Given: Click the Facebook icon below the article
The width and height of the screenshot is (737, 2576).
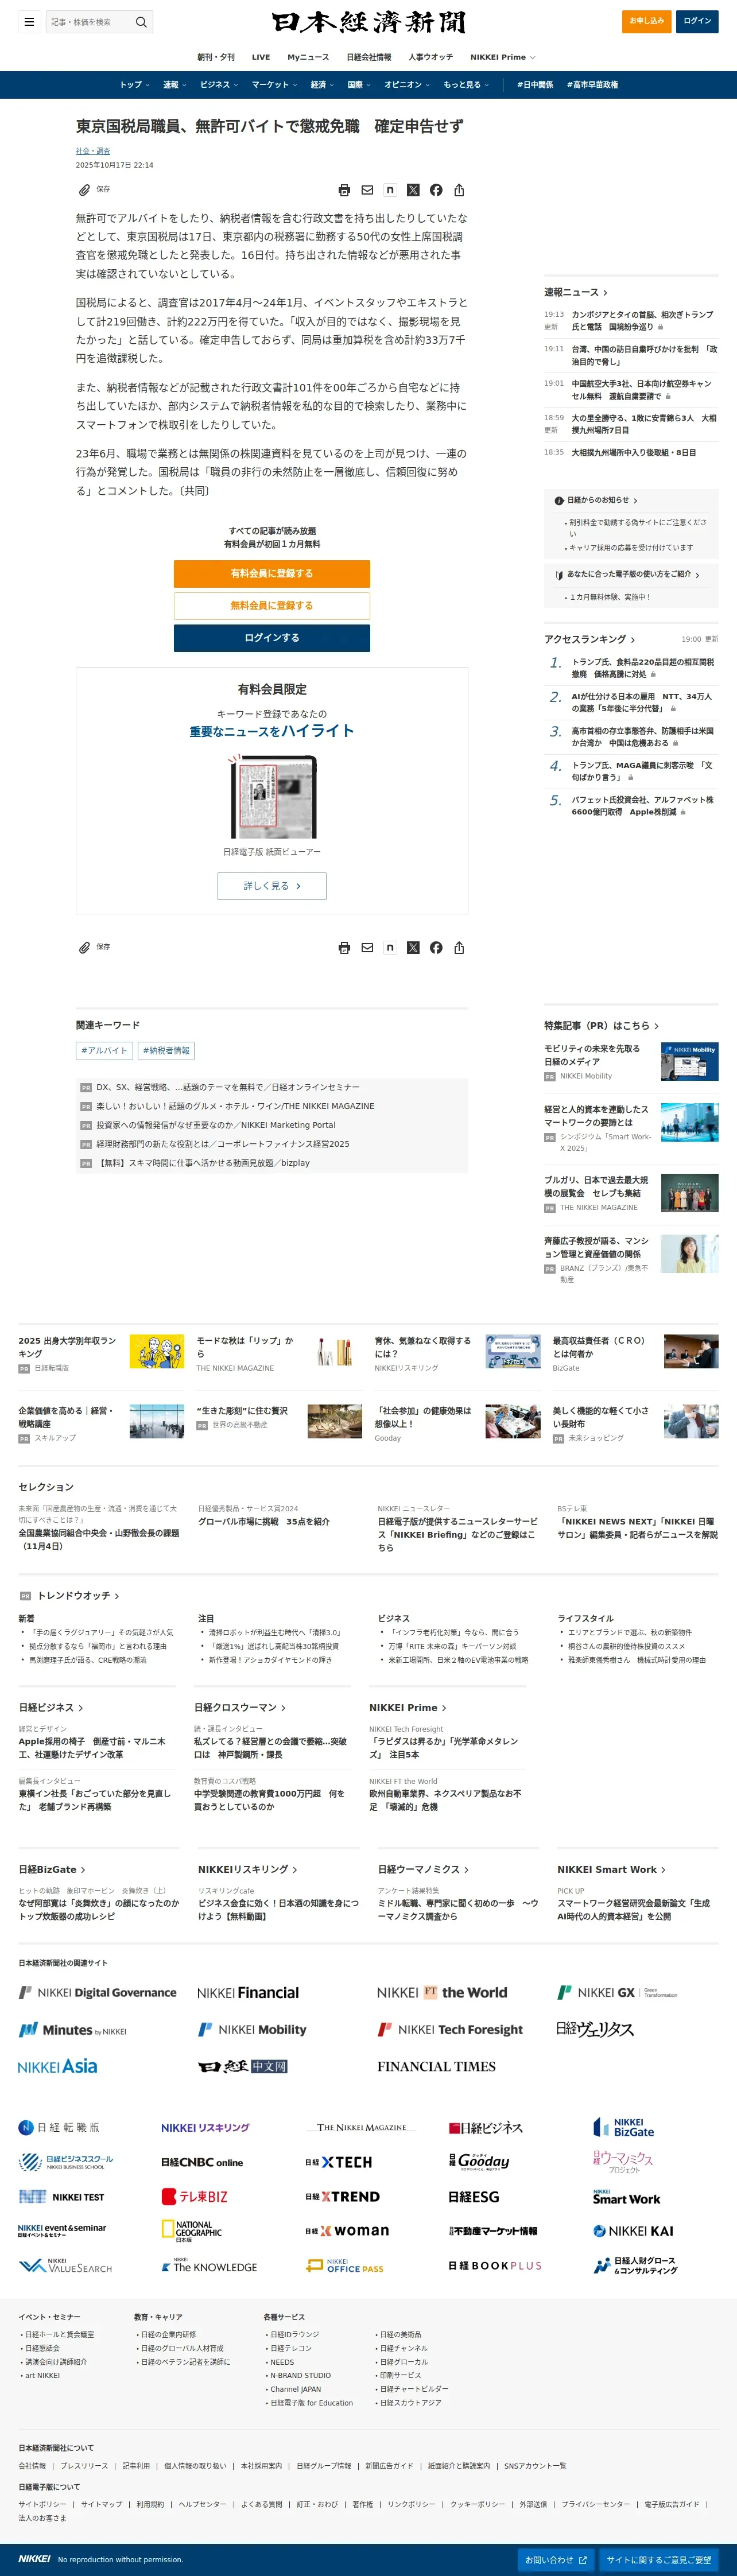Looking at the screenshot, I should 436,948.
